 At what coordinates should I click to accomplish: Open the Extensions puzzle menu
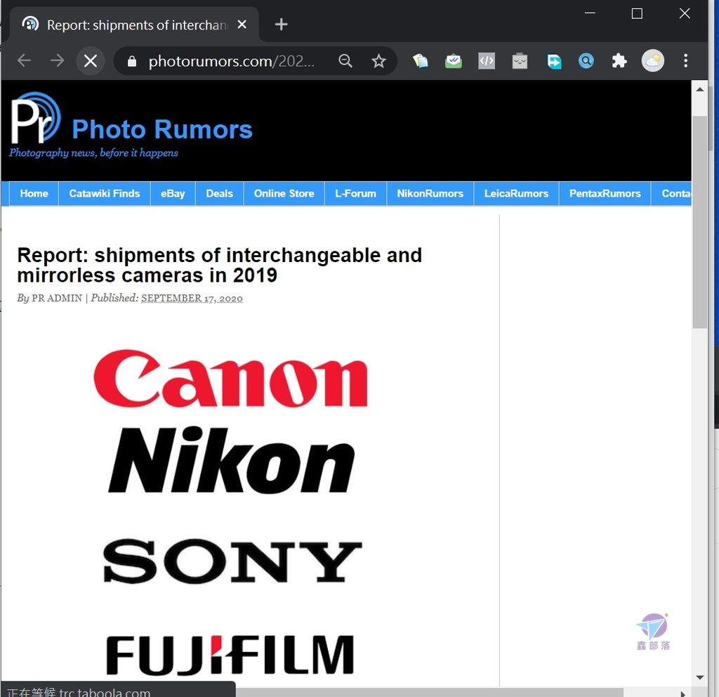619,60
